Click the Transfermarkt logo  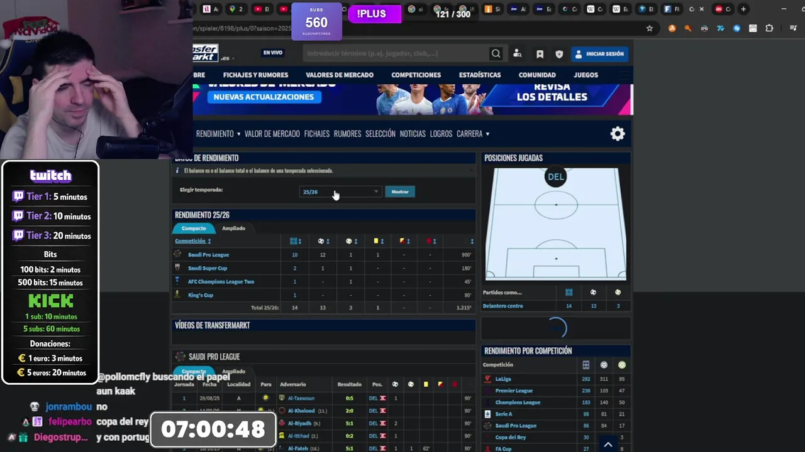click(206, 53)
